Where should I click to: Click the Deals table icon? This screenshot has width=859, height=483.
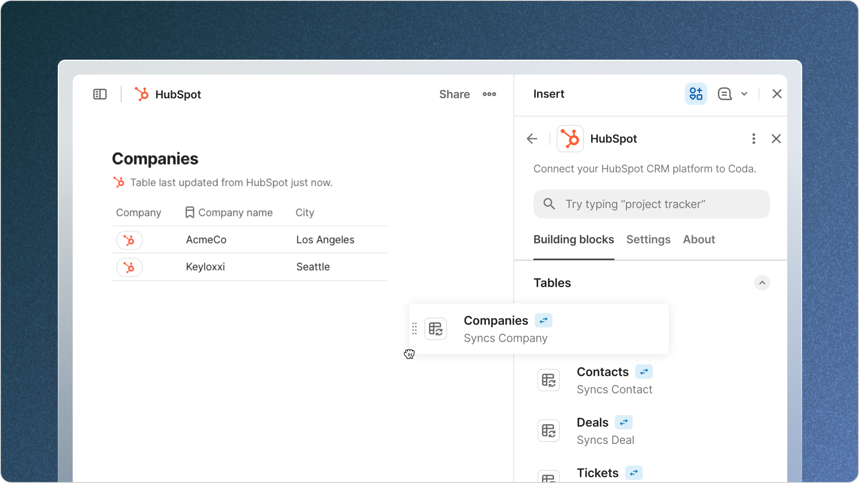pos(549,430)
